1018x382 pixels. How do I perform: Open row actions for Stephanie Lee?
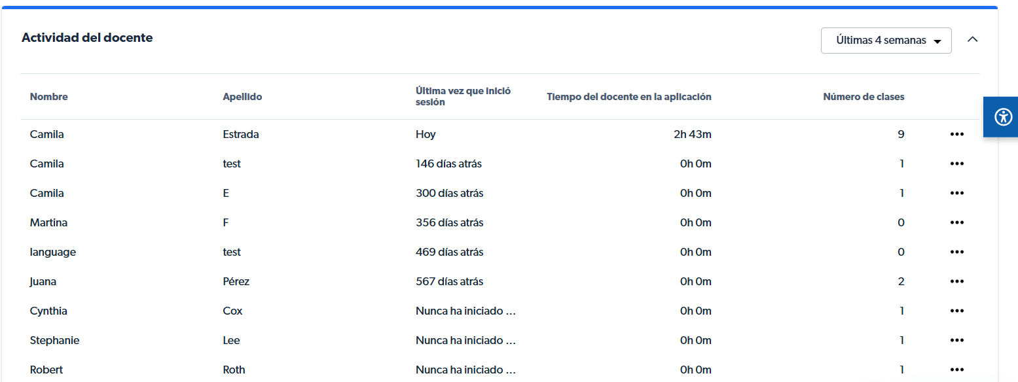point(956,340)
